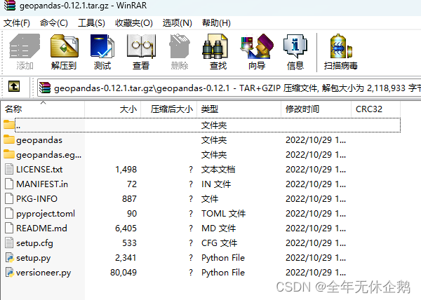
Task: Click the 'IN 文件' type cell
Action: pos(216,184)
